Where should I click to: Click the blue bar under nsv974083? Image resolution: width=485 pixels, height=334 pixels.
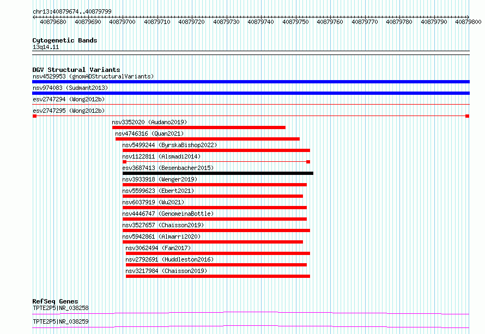click(251, 93)
